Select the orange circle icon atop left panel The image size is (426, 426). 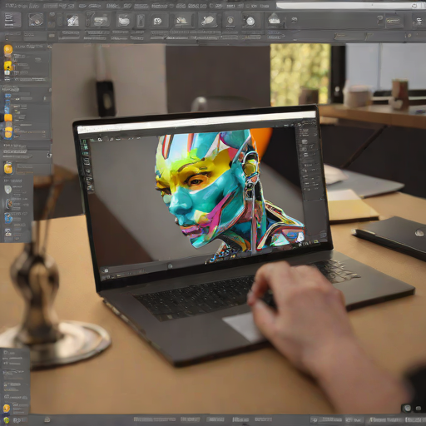coord(8,50)
